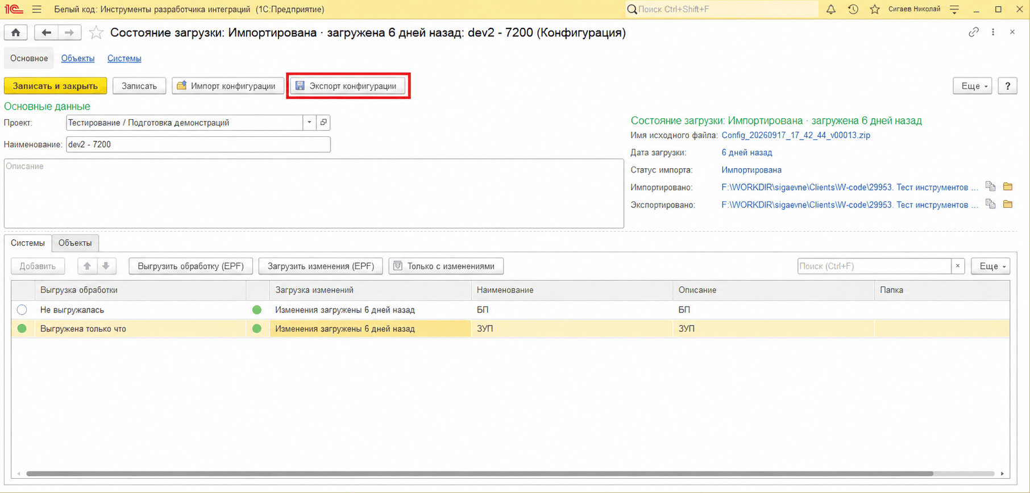Image resolution: width=1030 pixels, height=493 pixels.
Task: Select the empty circle for row БП
Action: tap(22, 310)
